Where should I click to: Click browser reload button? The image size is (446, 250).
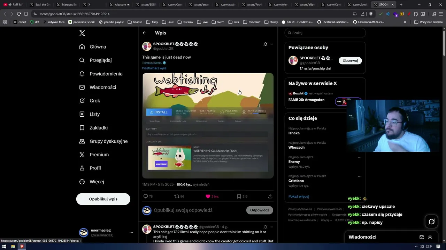pyautogui.click(x=19, y=14)
